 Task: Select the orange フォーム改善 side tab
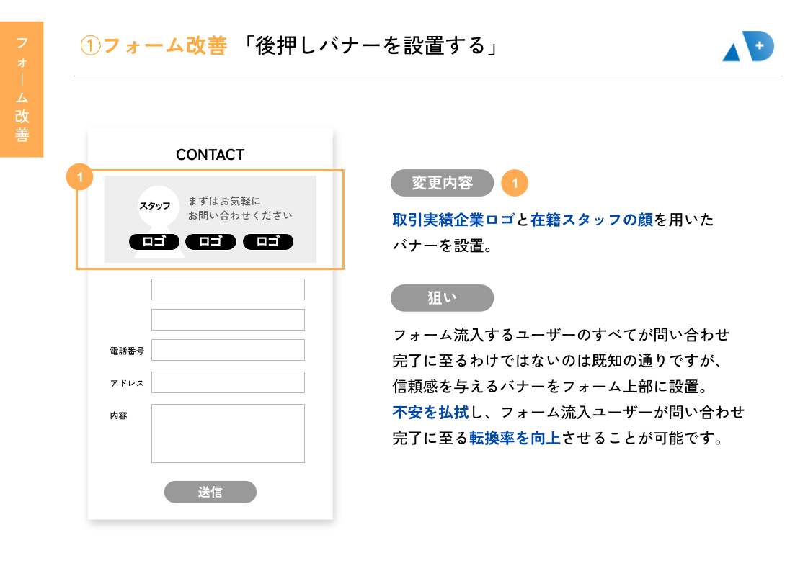(x=22, y=89)
